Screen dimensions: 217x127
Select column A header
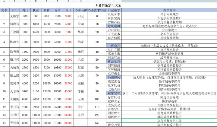click(x=5, y=1)
